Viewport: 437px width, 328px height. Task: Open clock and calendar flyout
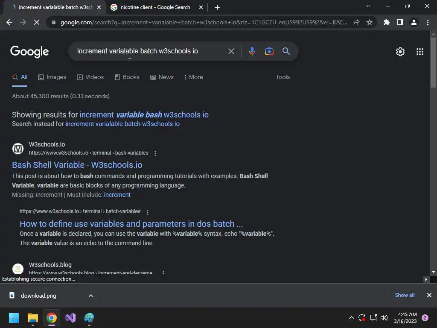(405, 318)
